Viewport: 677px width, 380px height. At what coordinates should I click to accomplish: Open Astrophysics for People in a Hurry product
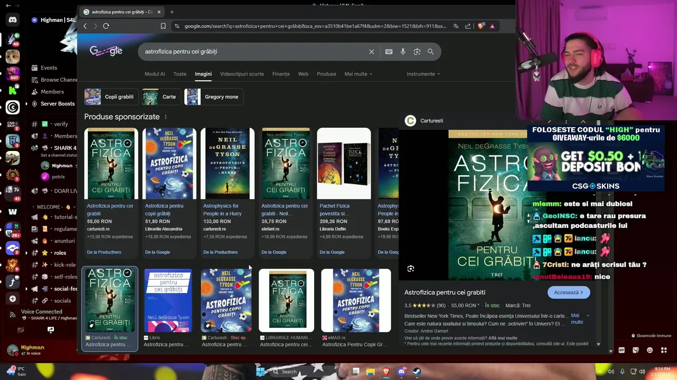[x=227, y=192]
